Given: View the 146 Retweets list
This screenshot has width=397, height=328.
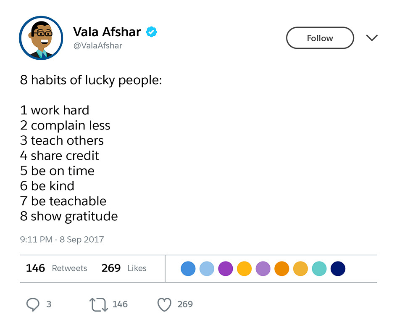Looking at the screenshot, I should point(56,268).
